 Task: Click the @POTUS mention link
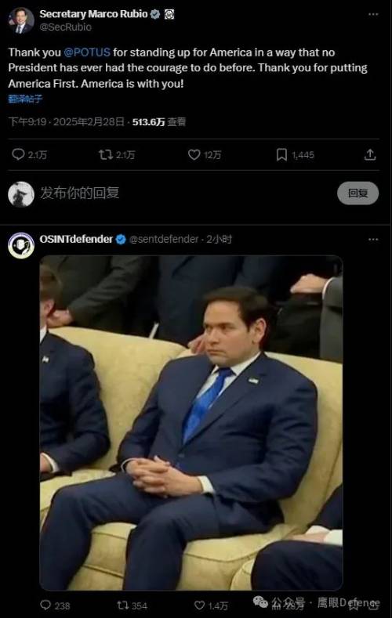click(87, 52)
